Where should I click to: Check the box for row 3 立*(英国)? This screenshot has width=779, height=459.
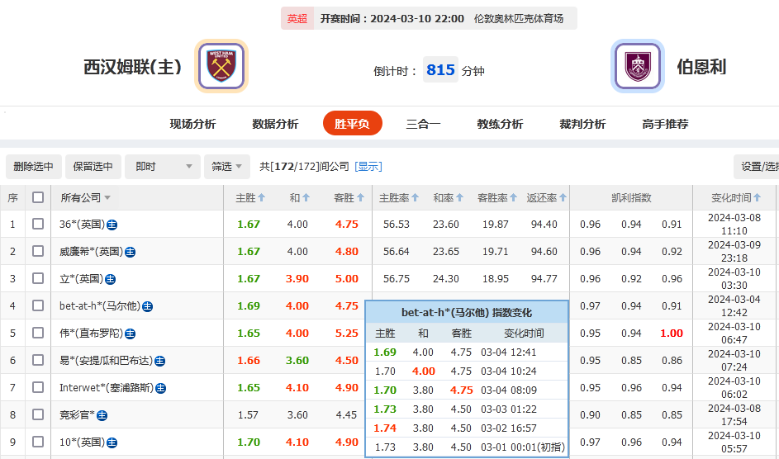38,279
